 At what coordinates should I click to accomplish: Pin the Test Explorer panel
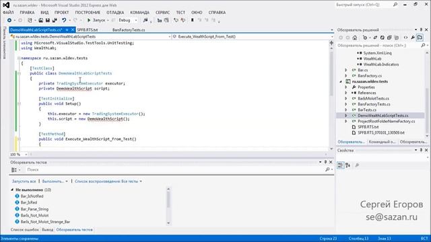pyautogui.click(x=325, y=162)
